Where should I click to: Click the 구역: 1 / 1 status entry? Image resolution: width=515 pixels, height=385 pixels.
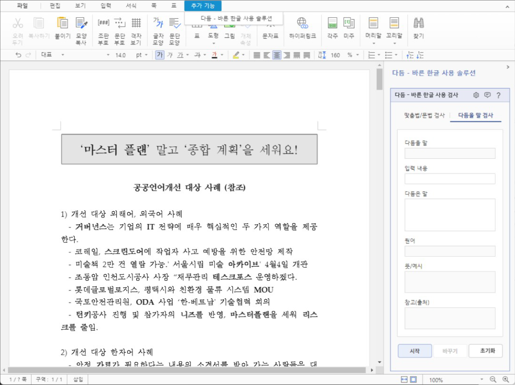(49, 379)
